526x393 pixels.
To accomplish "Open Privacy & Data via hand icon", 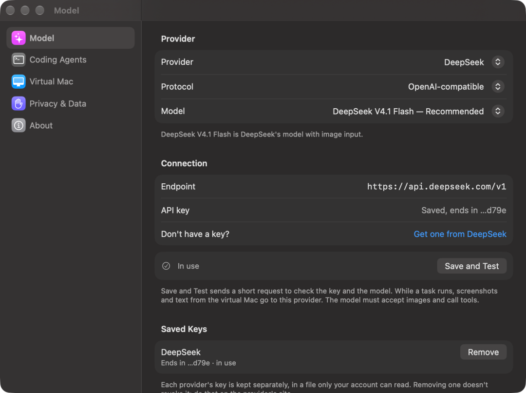I will tap(19, 103).
